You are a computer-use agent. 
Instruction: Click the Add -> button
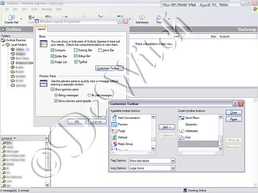166,127
